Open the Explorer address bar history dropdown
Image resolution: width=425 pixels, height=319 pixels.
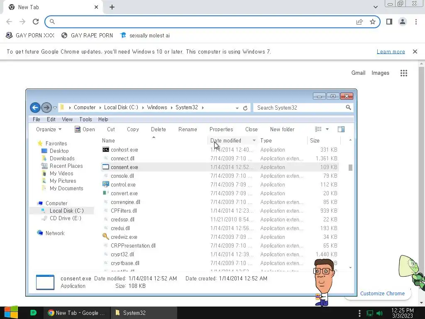click(x=237, y=108)
